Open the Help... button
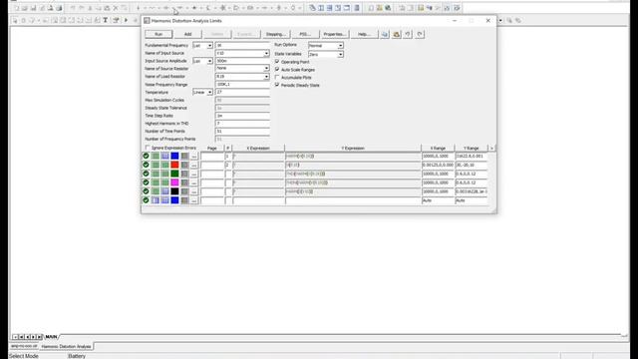638x359 pixels. pyautogui.click(x=363, y=34)
